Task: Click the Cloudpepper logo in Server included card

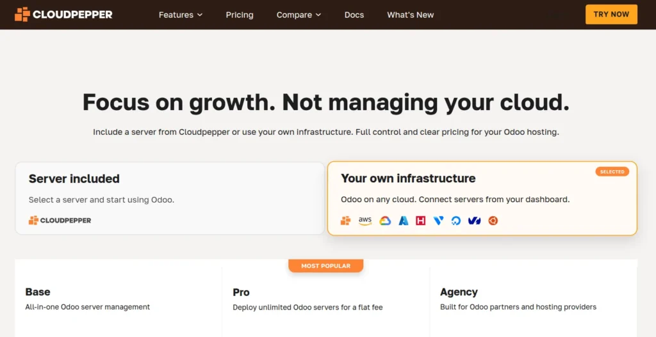Action: (x=60, y=221)
